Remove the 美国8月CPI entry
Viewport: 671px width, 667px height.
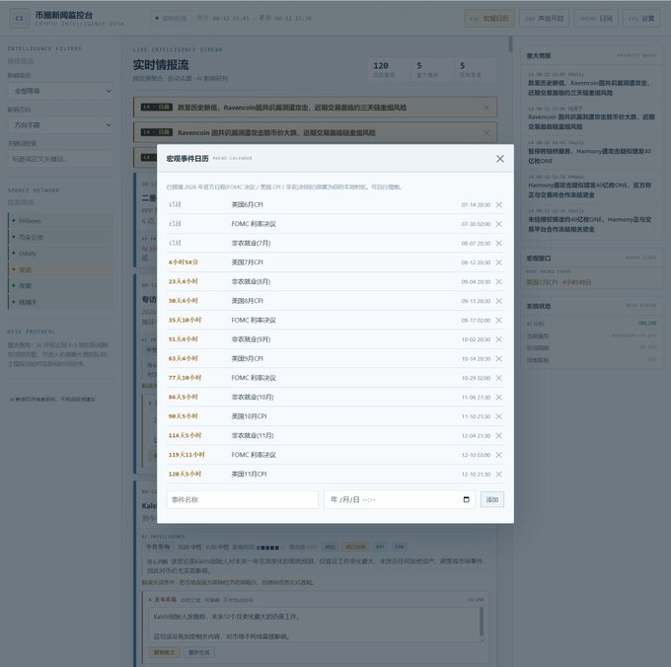click(499, 301)
